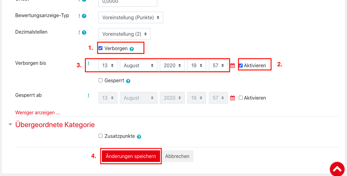Uncheck the Verborgen checkbox

coord(101,48)
